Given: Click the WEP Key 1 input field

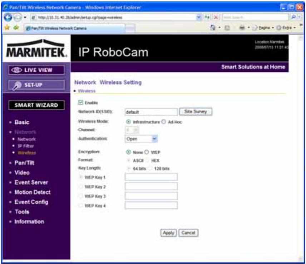Looking at the screenshot, I should click(151, 177).
